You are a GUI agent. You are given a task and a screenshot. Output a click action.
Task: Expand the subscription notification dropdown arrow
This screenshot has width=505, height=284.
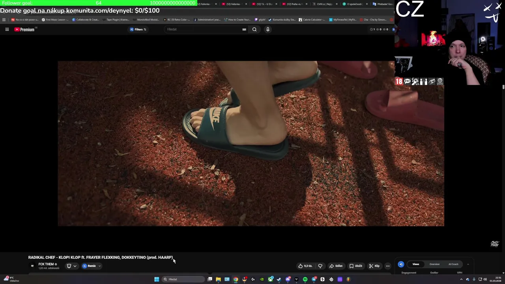coord(75,266)
